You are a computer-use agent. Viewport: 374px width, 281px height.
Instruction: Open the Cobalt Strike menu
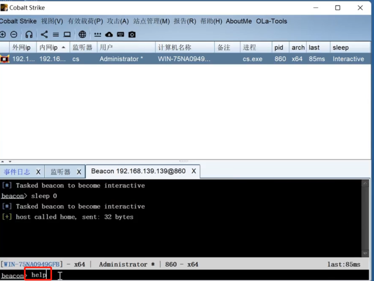click(x=18, y=21)
